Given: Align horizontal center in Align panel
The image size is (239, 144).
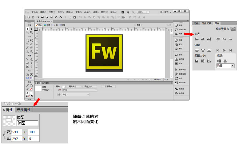Looking at the screenshot, I should [x=203, y=39].
